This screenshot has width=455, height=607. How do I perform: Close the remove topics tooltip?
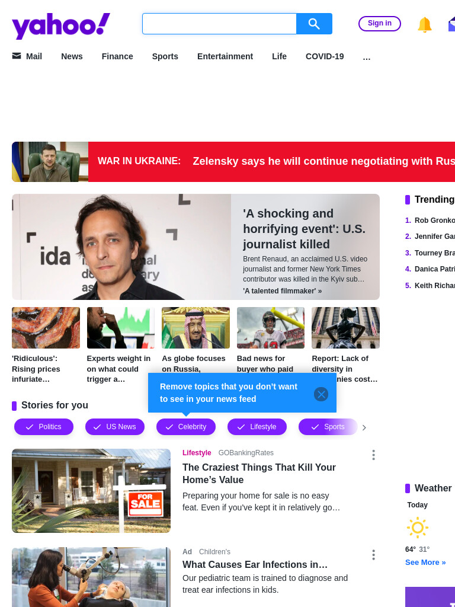(321, 394)
